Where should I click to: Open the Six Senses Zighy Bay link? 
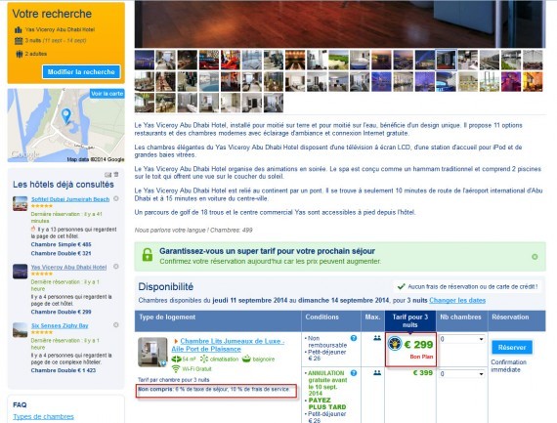pyautogui.click(x=60, y=325)
